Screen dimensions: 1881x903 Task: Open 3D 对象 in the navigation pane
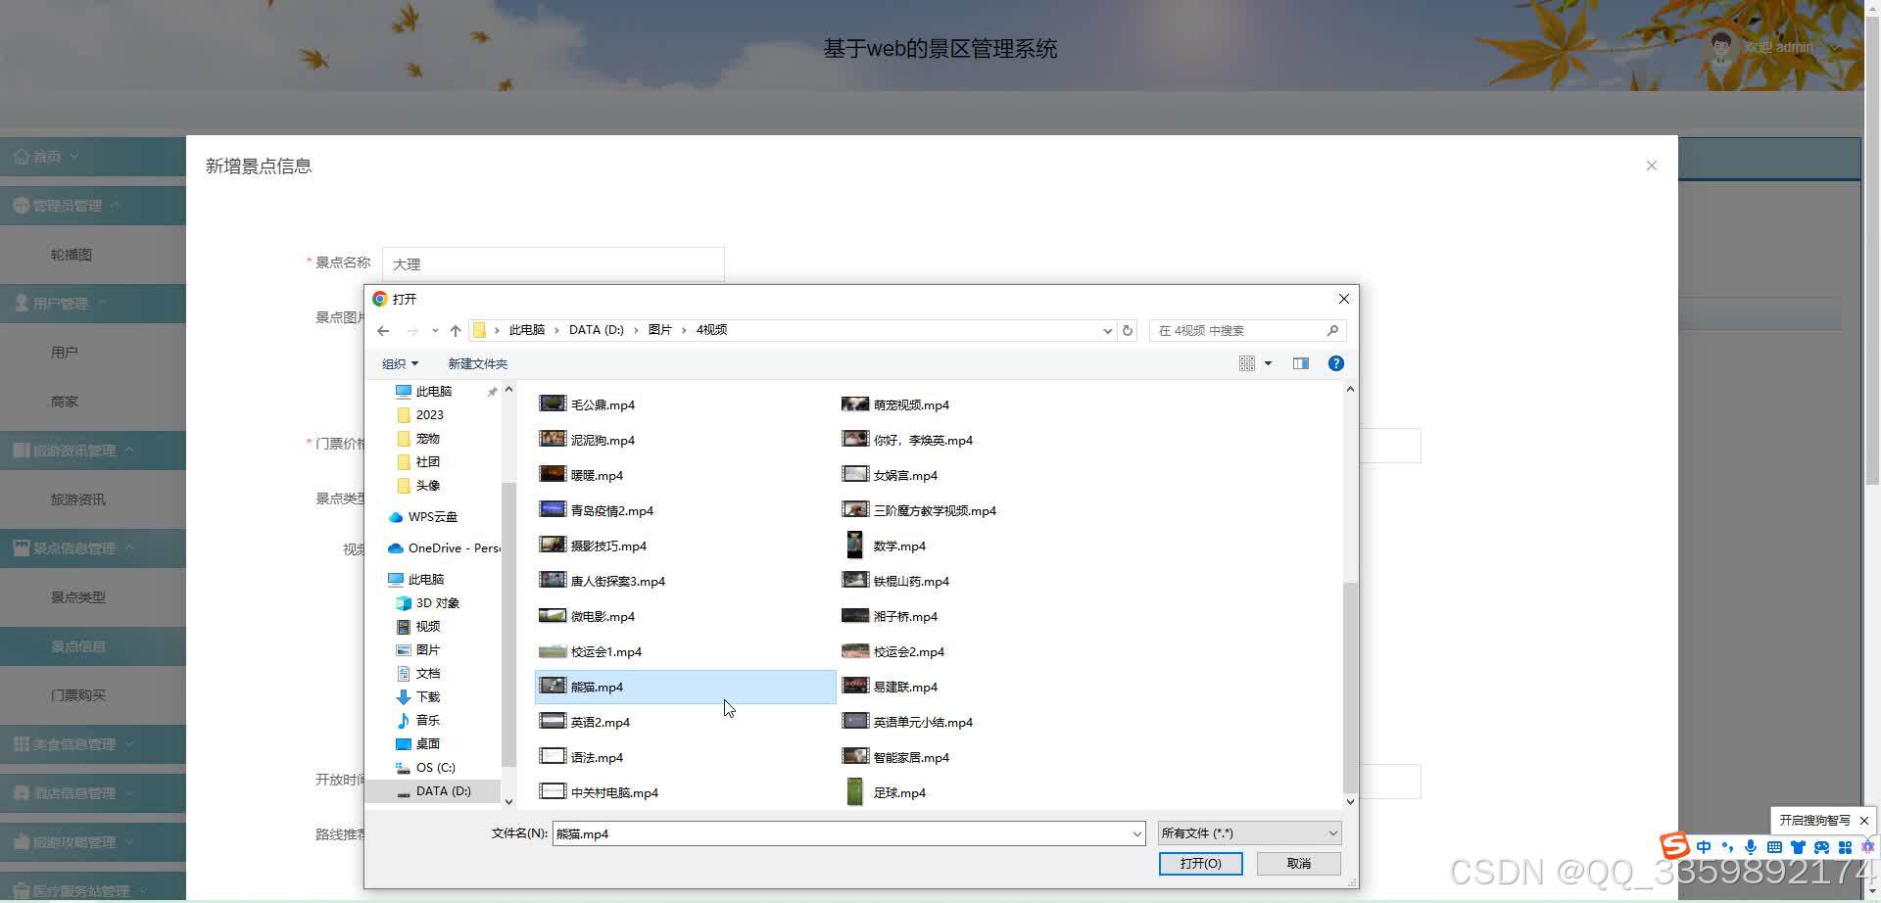coord(427,602)
